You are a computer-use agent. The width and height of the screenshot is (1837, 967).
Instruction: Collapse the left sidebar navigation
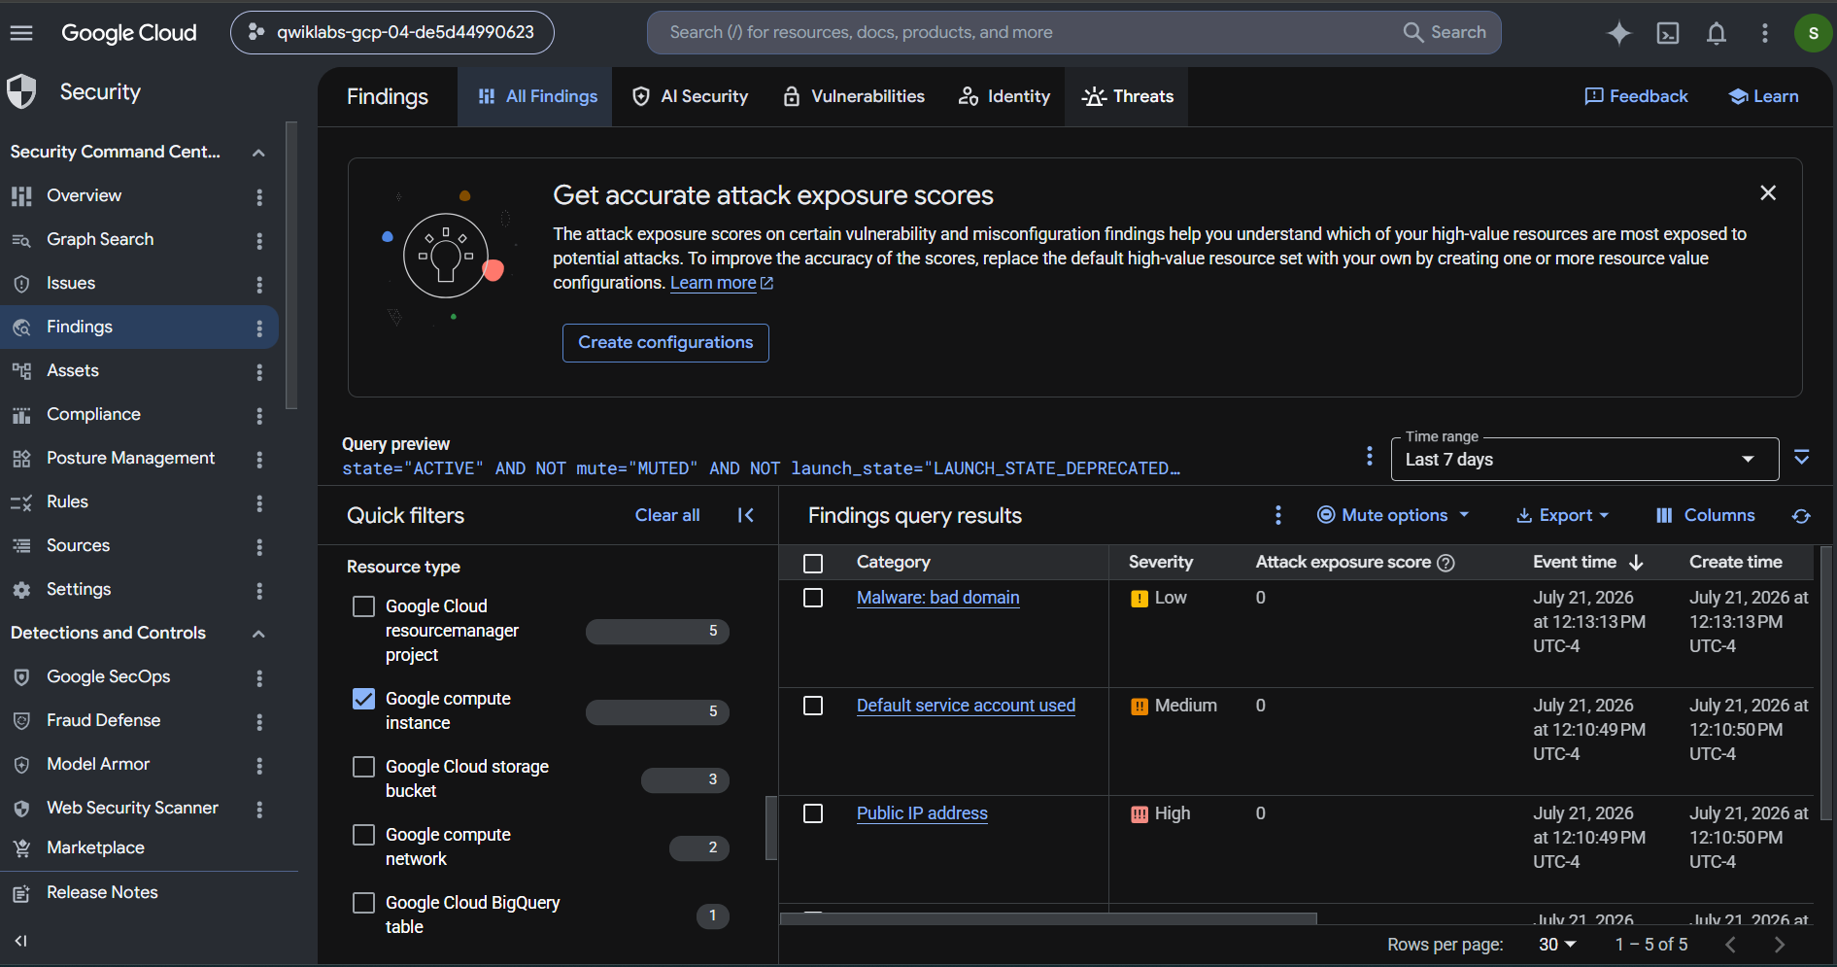coord(20,941)
